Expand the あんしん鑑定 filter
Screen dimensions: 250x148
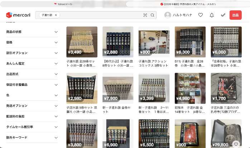pyautogui.click(x=32, y=63)
